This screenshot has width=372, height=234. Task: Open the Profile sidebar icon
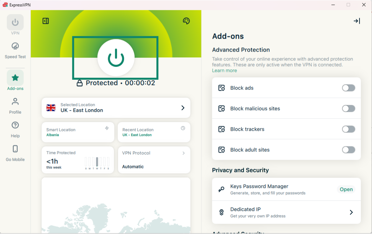(x=15, y=102)
